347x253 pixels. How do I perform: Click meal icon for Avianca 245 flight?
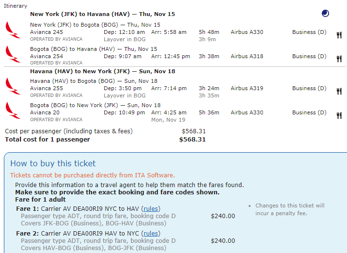click(339, 35)
